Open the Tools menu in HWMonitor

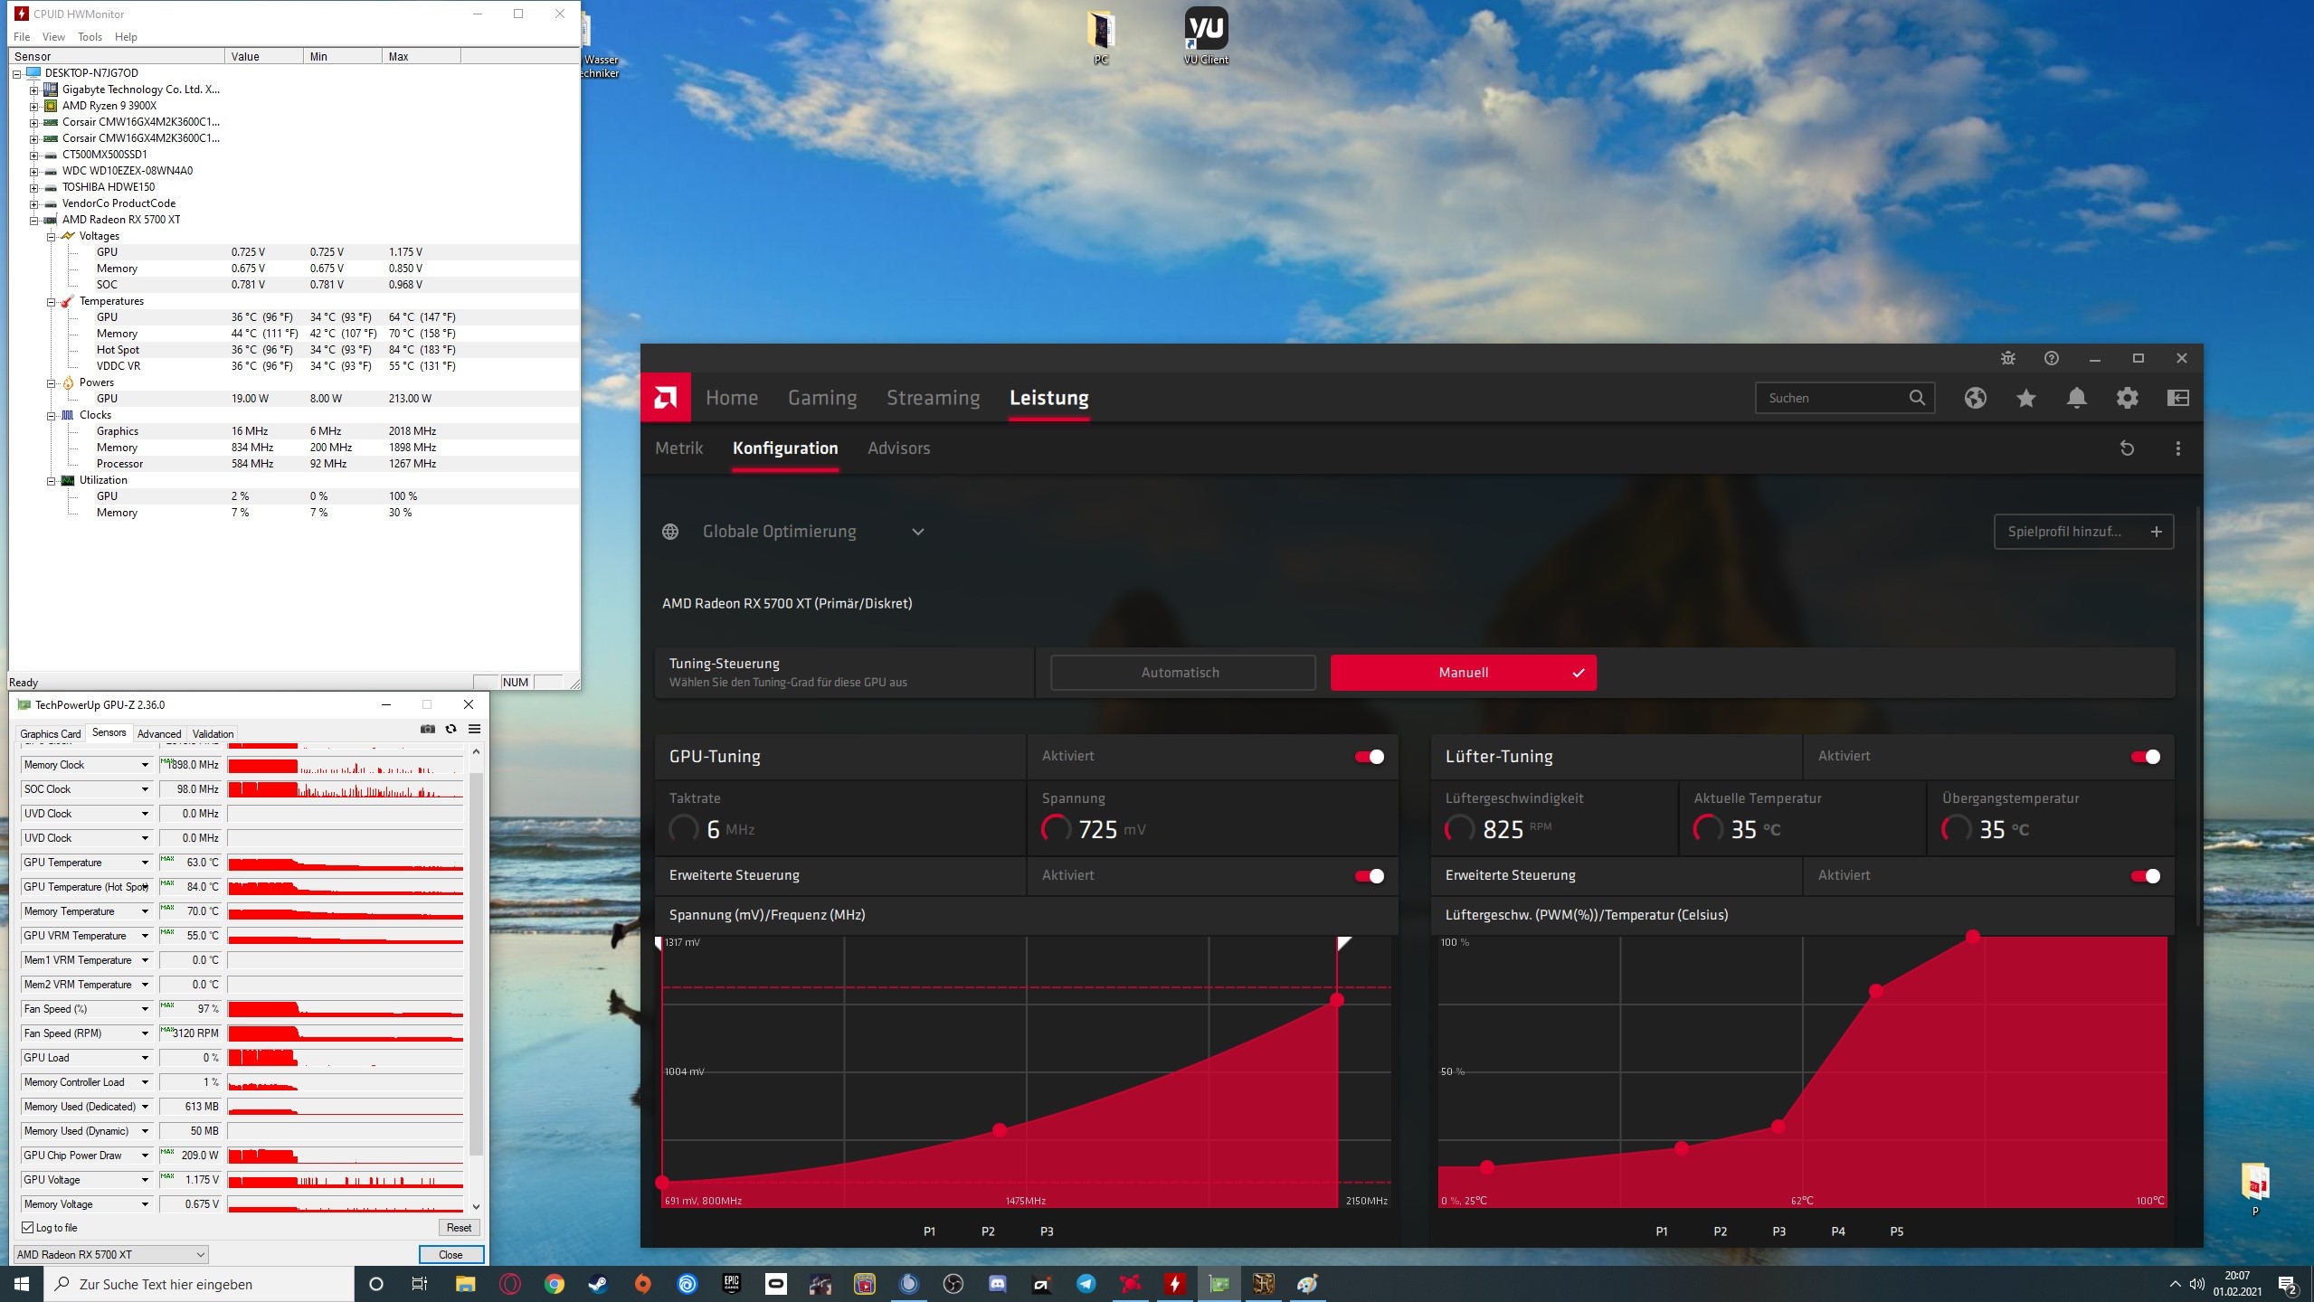[90, 37]
